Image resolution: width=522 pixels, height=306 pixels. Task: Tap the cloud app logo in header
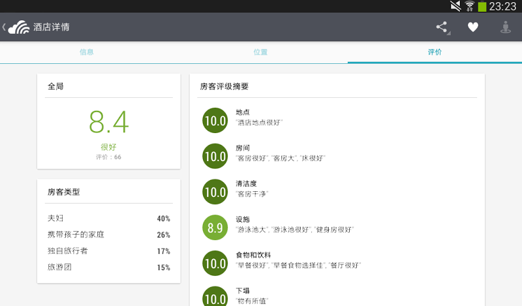pyautogui.click(x=19, y=27)
